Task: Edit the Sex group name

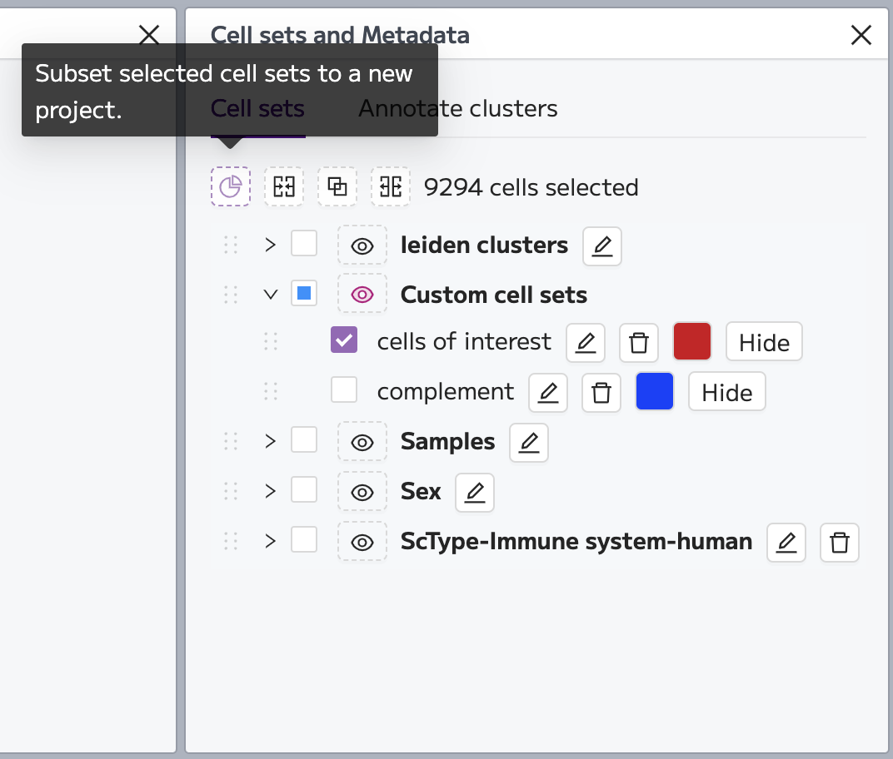Action: [475, 493]
